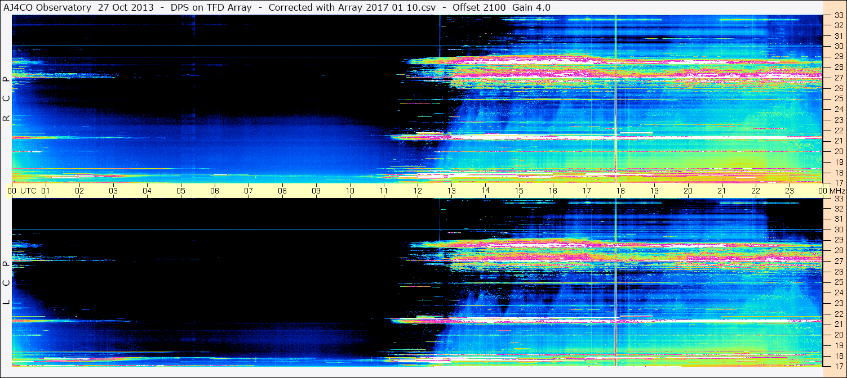Click the RCP vertical label on the left

click(x=6, y=99)
